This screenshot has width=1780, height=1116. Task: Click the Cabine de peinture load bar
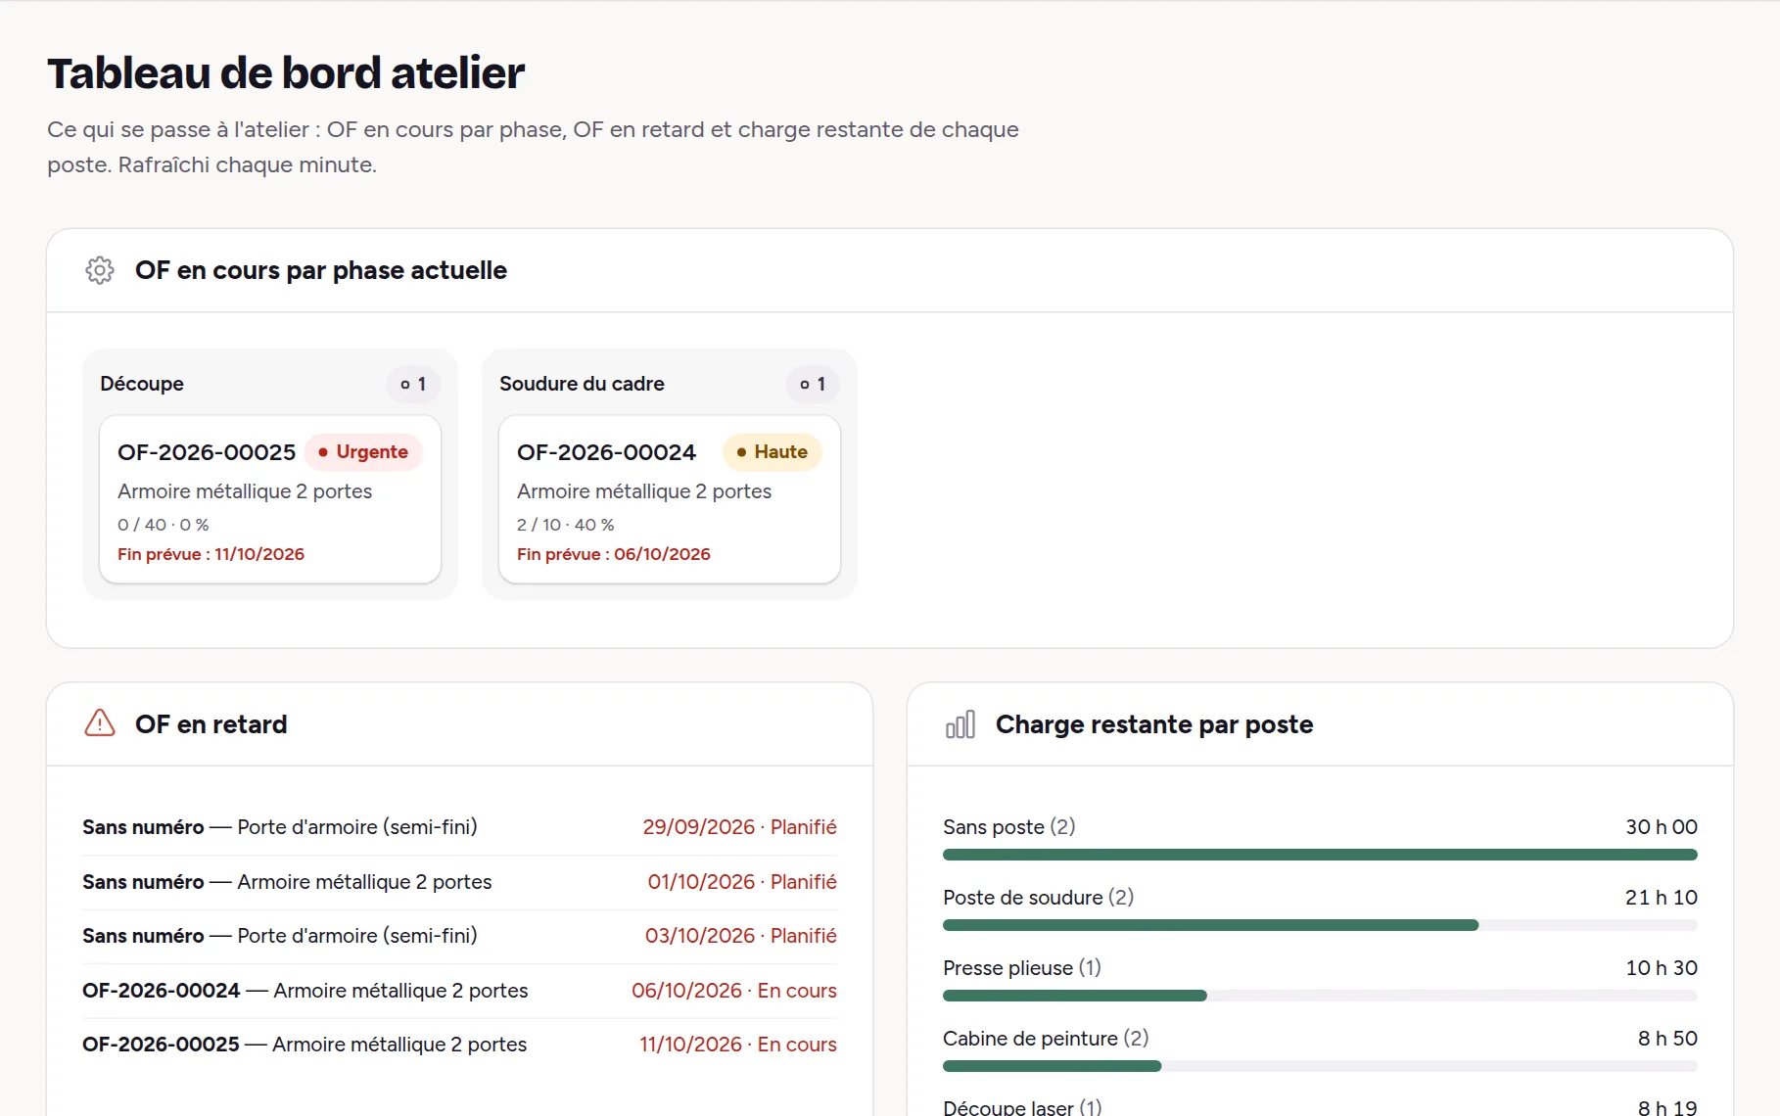click(x=1320, y=1066)
